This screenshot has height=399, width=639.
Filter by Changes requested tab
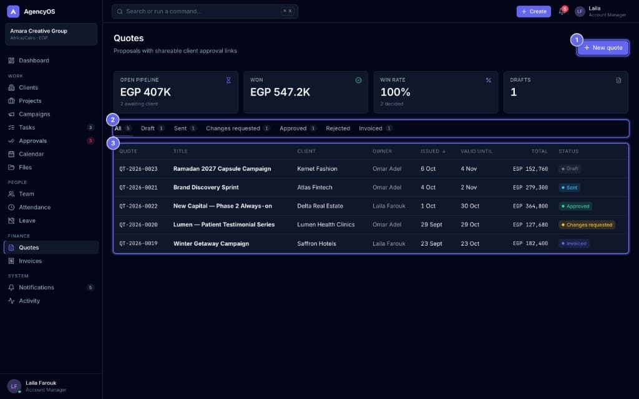coord(238,128)
